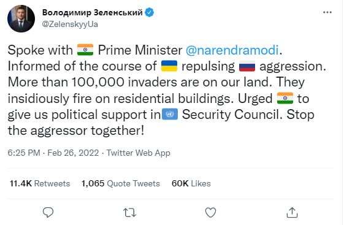Click the 6:25 PM timestamp

point(24,153)
